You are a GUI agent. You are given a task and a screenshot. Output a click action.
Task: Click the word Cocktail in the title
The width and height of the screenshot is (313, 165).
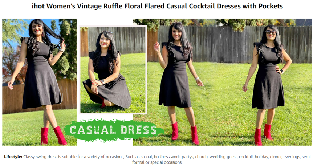(x=202, y=6)
